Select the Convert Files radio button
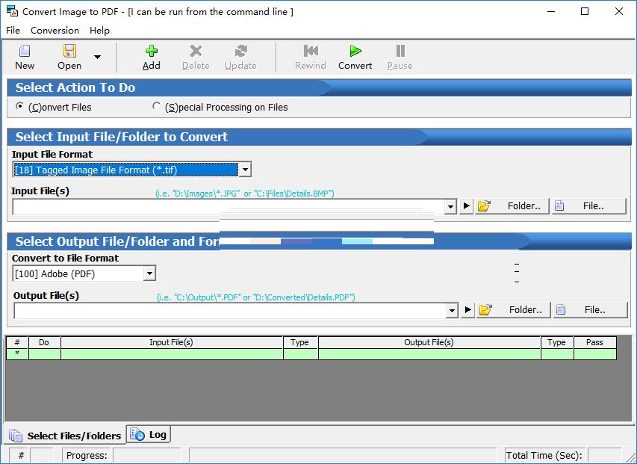Screen dimensions: 637x464 19,106
